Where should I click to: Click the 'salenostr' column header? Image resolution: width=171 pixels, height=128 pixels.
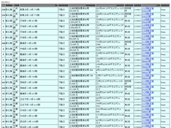coord(129,5)
